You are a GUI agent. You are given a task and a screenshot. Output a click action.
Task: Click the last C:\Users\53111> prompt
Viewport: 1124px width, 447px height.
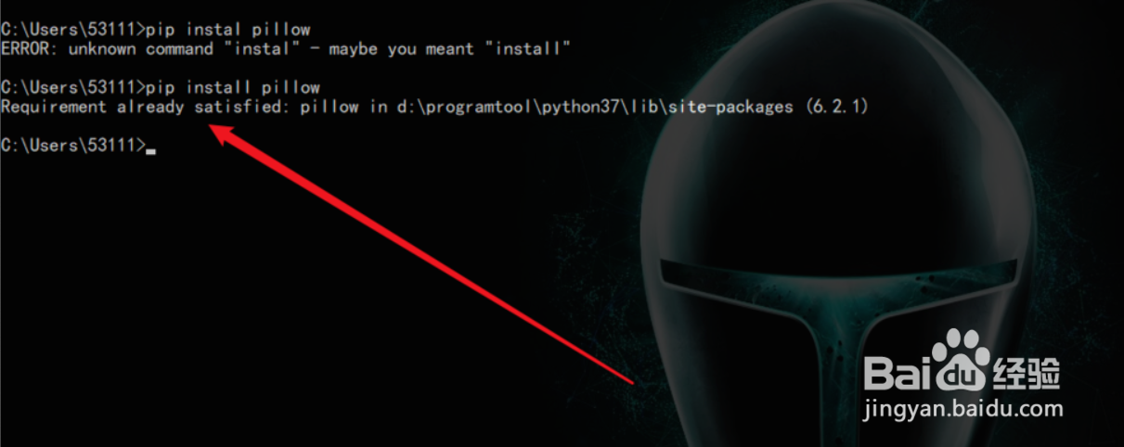[x=73, y=145]
